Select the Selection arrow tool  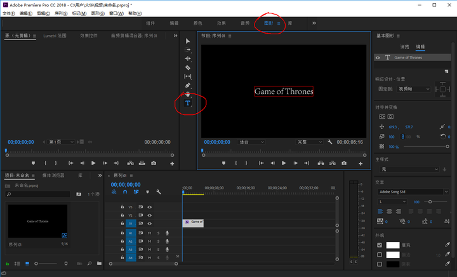[188, 41]
